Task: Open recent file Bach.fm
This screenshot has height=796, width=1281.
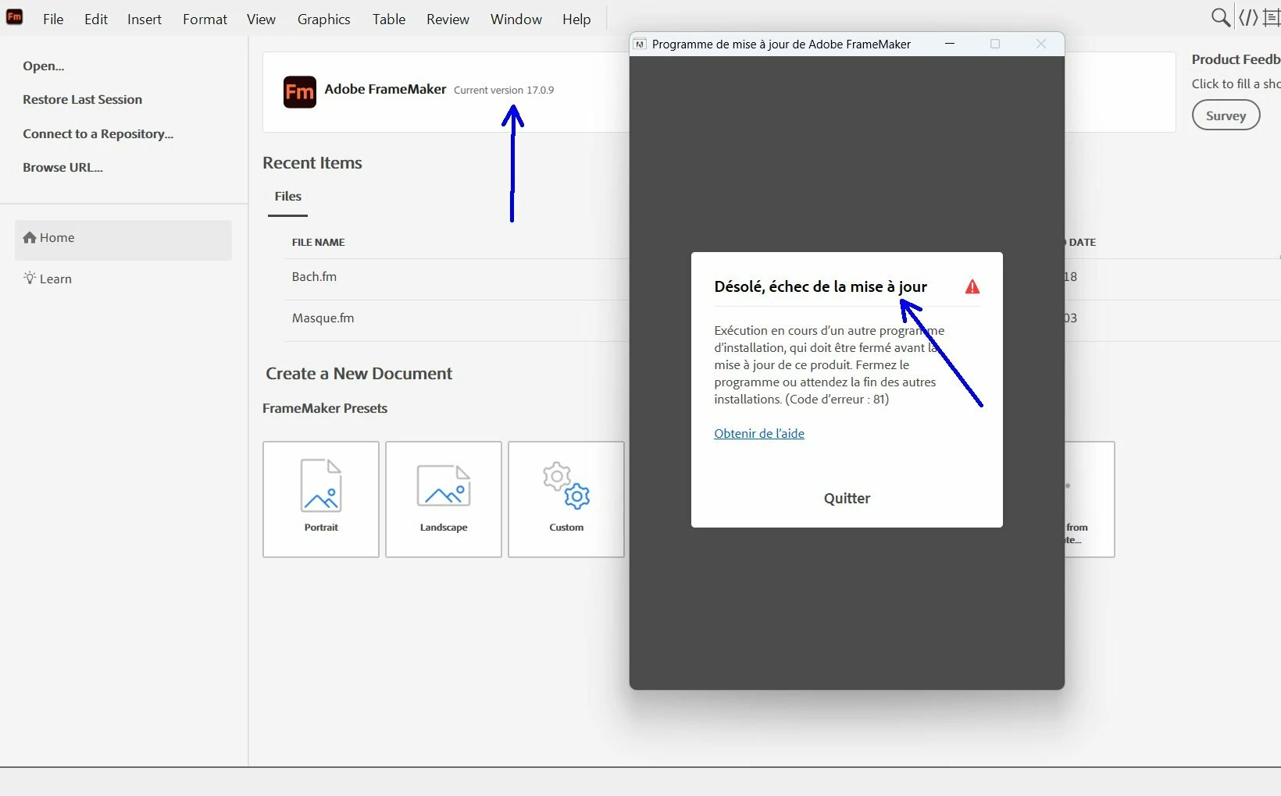Action: (314, 277)
